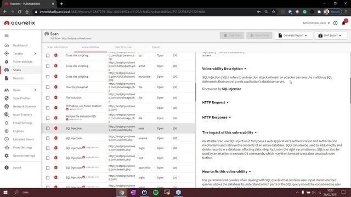This screenshot has width=351, height=197.
Task: Open Engines icon in sidebar
Action: (x=7, y=131)
